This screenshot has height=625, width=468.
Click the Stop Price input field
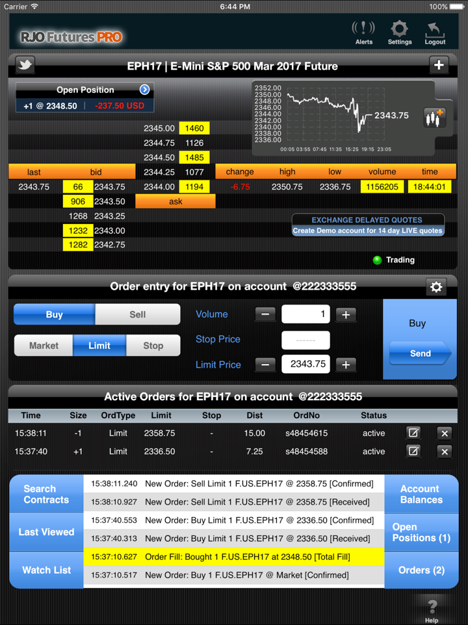(305, 340)
